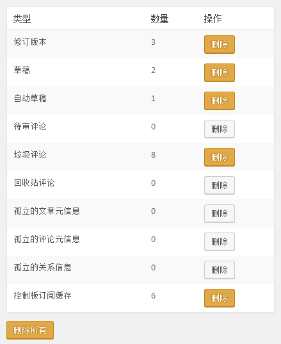Delete the 修订版本 revisions entries
Viewport: 281px width, 344px height.
[220, 45]
